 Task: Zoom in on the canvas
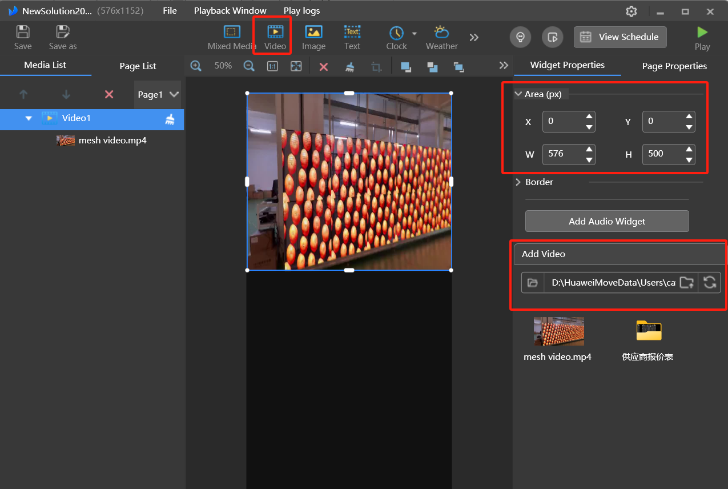(x=196, y=66)
